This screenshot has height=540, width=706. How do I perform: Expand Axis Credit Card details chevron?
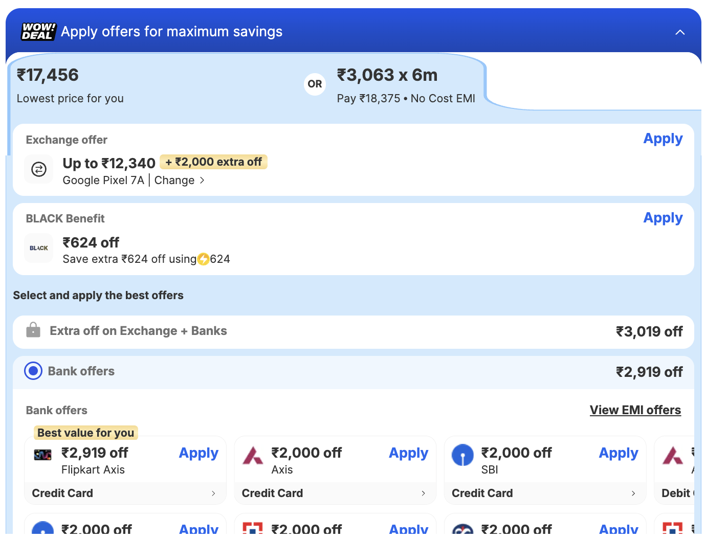pos(423,493)
